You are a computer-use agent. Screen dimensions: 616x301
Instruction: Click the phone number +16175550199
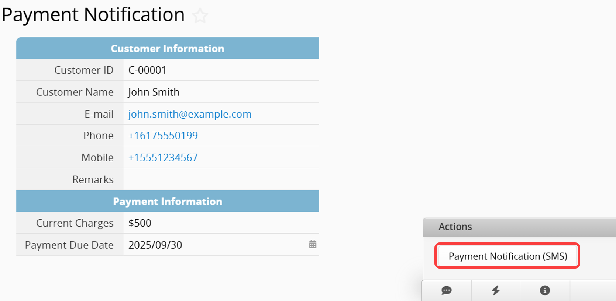(163, 136)
